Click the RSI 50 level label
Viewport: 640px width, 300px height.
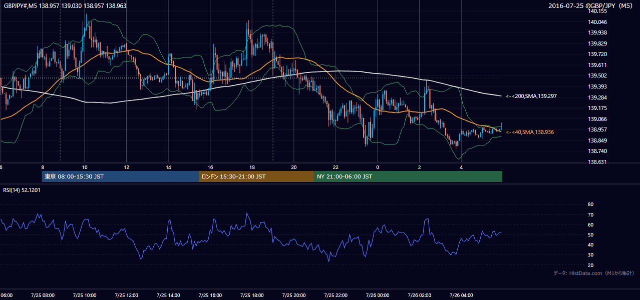(x=590, y=234)
